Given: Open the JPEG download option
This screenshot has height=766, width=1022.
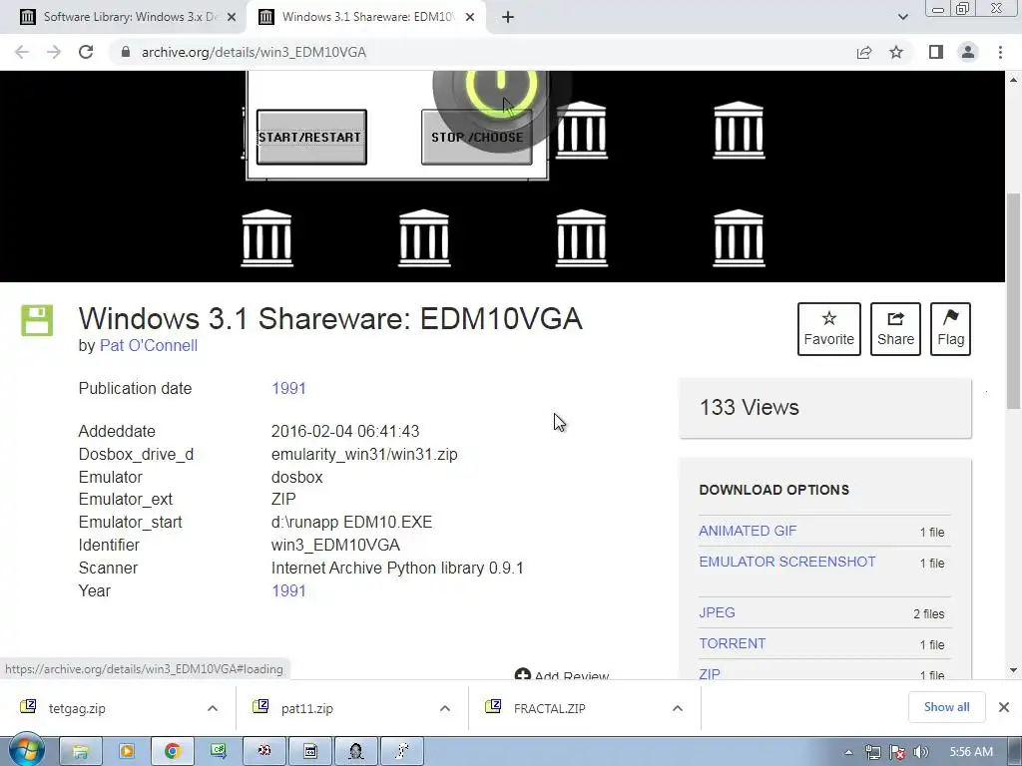Looking at the screenshot, I should pyautogui.click(x=717, y=612).
